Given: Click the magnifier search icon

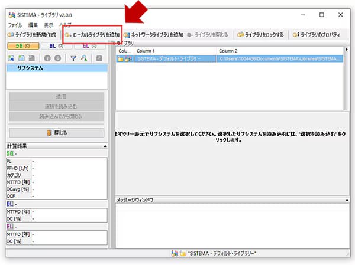Looking at the screenshot, I should [x=84, y=58].
